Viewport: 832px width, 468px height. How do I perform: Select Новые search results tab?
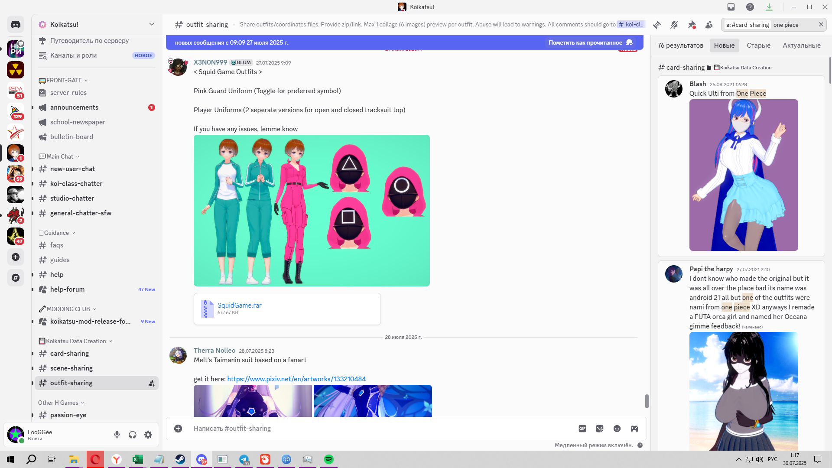click(x=724, y=45)
